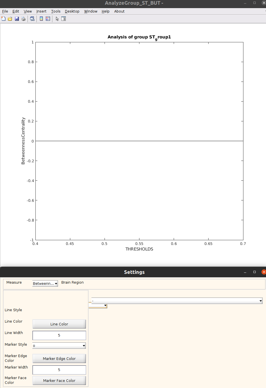Minimize the Settings window
266x388 pixels.
coord(245,272)
